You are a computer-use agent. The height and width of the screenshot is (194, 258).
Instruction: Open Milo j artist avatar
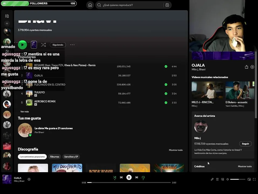pyautogui.click(x=201, y=126)
